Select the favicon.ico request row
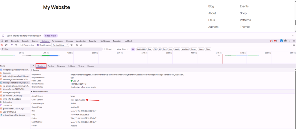 (x=15, y=102)
